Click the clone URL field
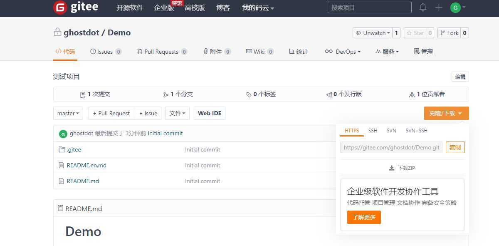 pyautogui.click(x=391, y=147)
